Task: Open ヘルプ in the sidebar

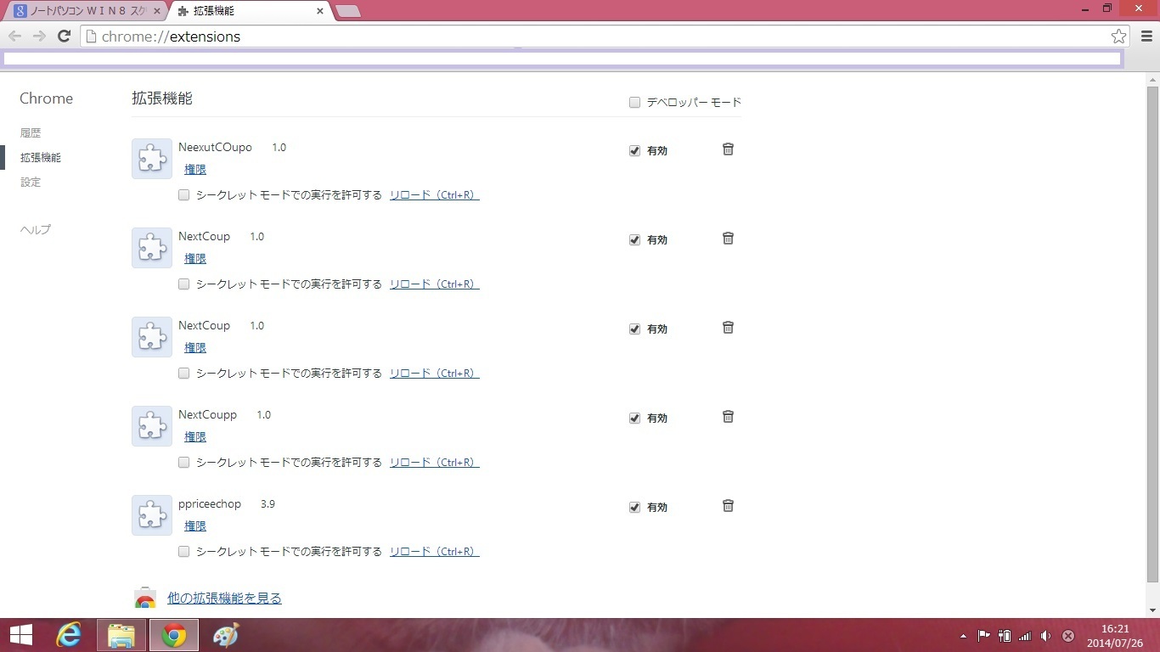Action: tap(36, 230)
